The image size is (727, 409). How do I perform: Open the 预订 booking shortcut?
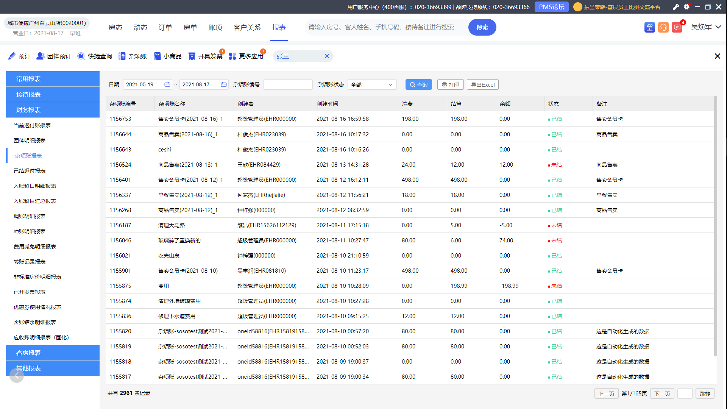[19, 56]
